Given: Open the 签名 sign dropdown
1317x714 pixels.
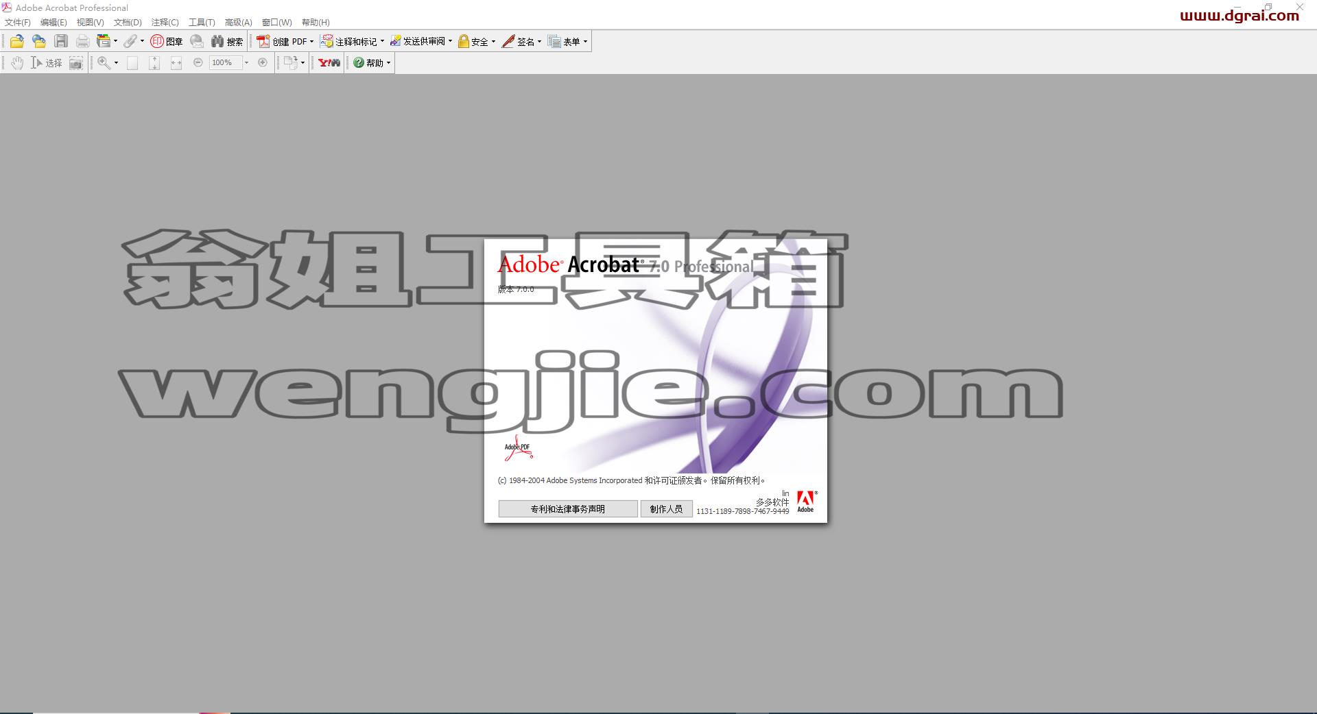Looking at the screenshot, I should (x=522, y=42).
